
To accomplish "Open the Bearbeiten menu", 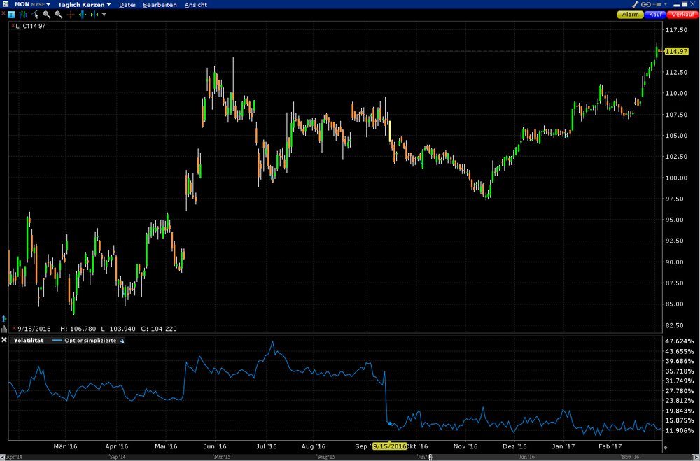I will (x=160, y=5).
